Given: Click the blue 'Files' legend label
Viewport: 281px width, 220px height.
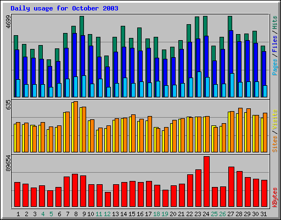Looking at the screenshot, I should pos(275,43).
